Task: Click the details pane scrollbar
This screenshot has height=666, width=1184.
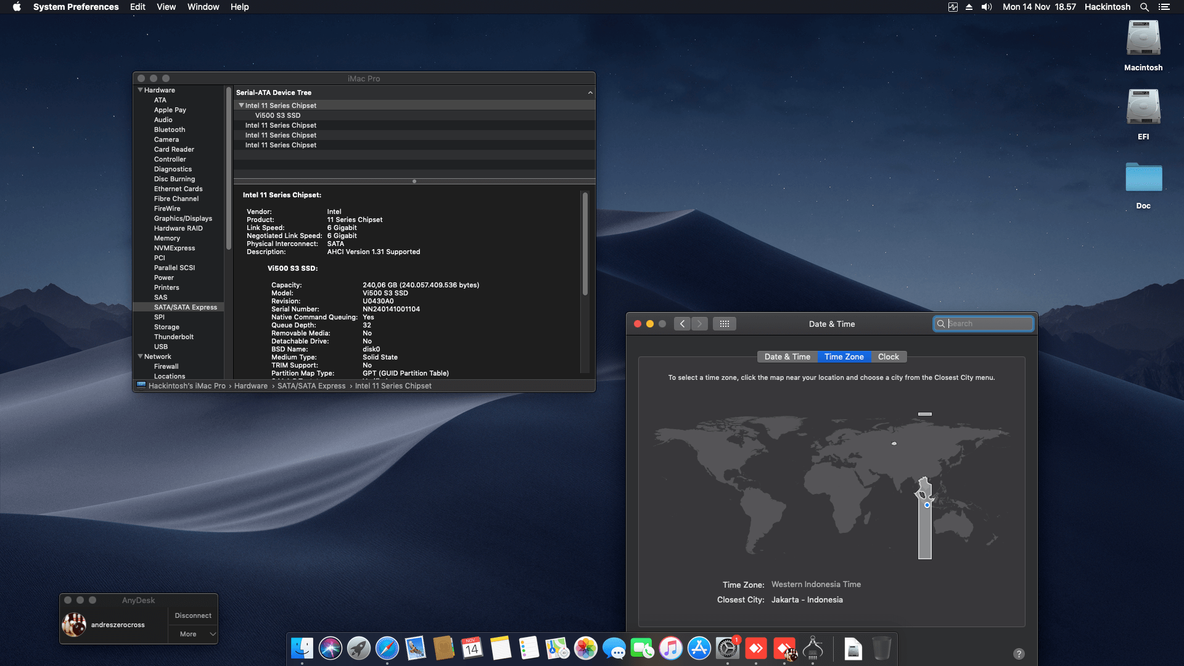Action: click(x=585, y=243)
